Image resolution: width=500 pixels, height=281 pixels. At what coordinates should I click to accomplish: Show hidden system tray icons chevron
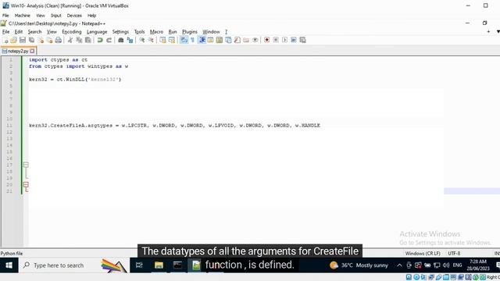click(399, 265)
